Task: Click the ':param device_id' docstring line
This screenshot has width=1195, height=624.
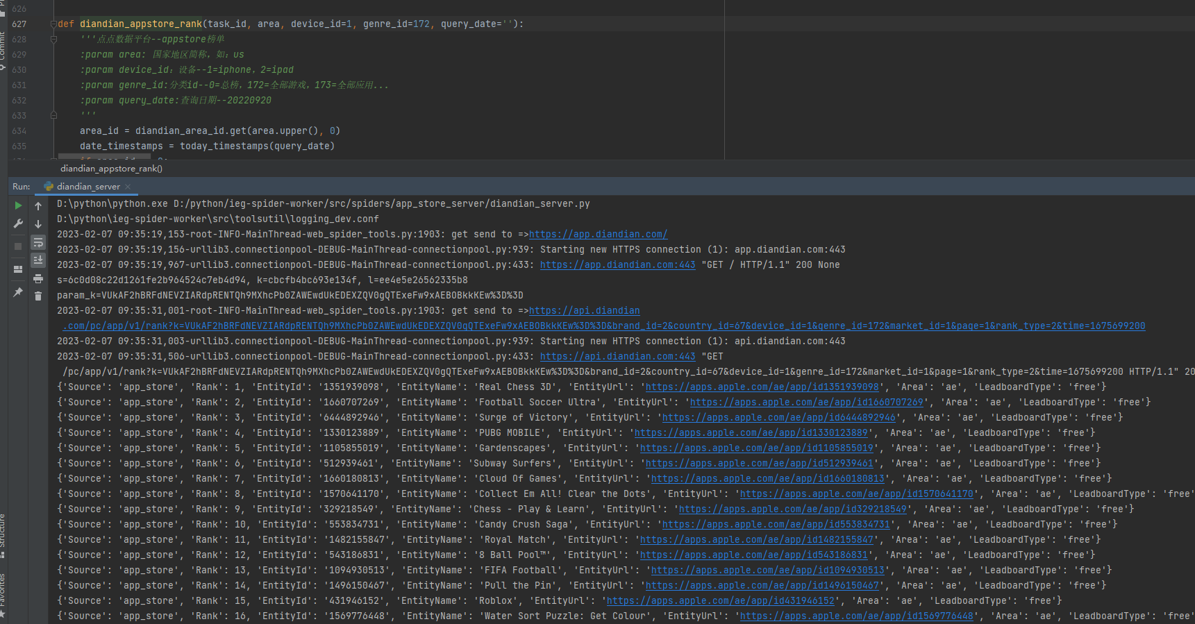Action: (x=187, y=70)
